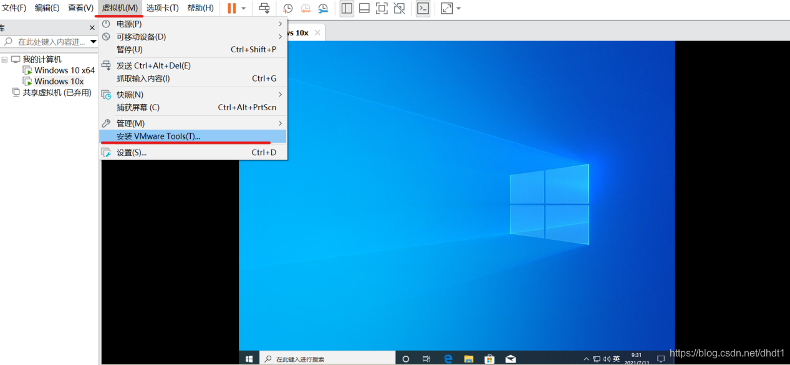This screenshot has width=790, height=365.
Task: Open snapshot manager with the wrench clock icon
Action: pos(323,9)
